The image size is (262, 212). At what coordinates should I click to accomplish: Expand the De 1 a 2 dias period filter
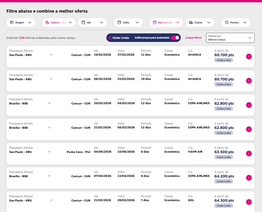pyautogui.click(x=178, y=23)
